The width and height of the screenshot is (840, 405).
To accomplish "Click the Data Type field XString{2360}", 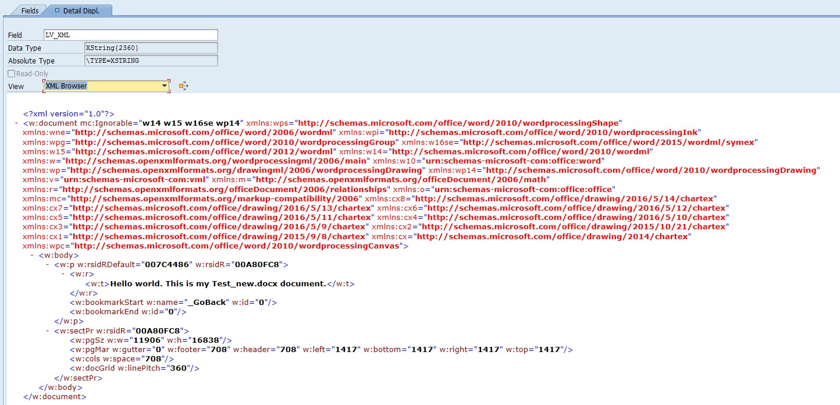I will [151, 48].
